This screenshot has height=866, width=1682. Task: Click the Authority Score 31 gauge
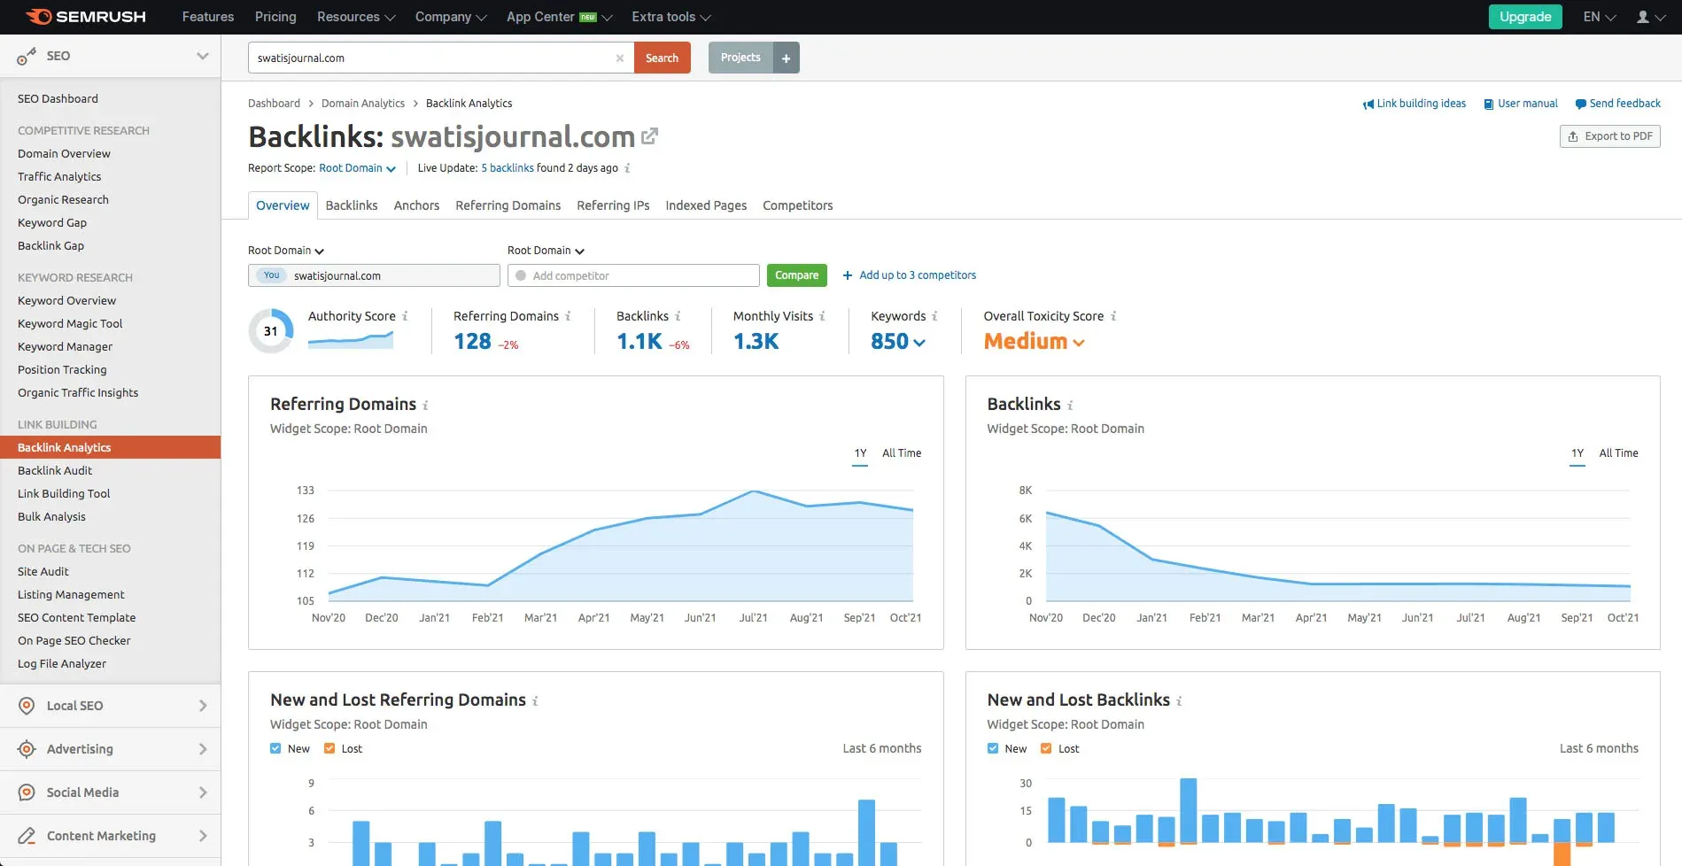point(271,331)
